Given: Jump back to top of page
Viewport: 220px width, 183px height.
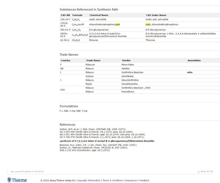Looking at the screenshot, I should coord(206,172).
